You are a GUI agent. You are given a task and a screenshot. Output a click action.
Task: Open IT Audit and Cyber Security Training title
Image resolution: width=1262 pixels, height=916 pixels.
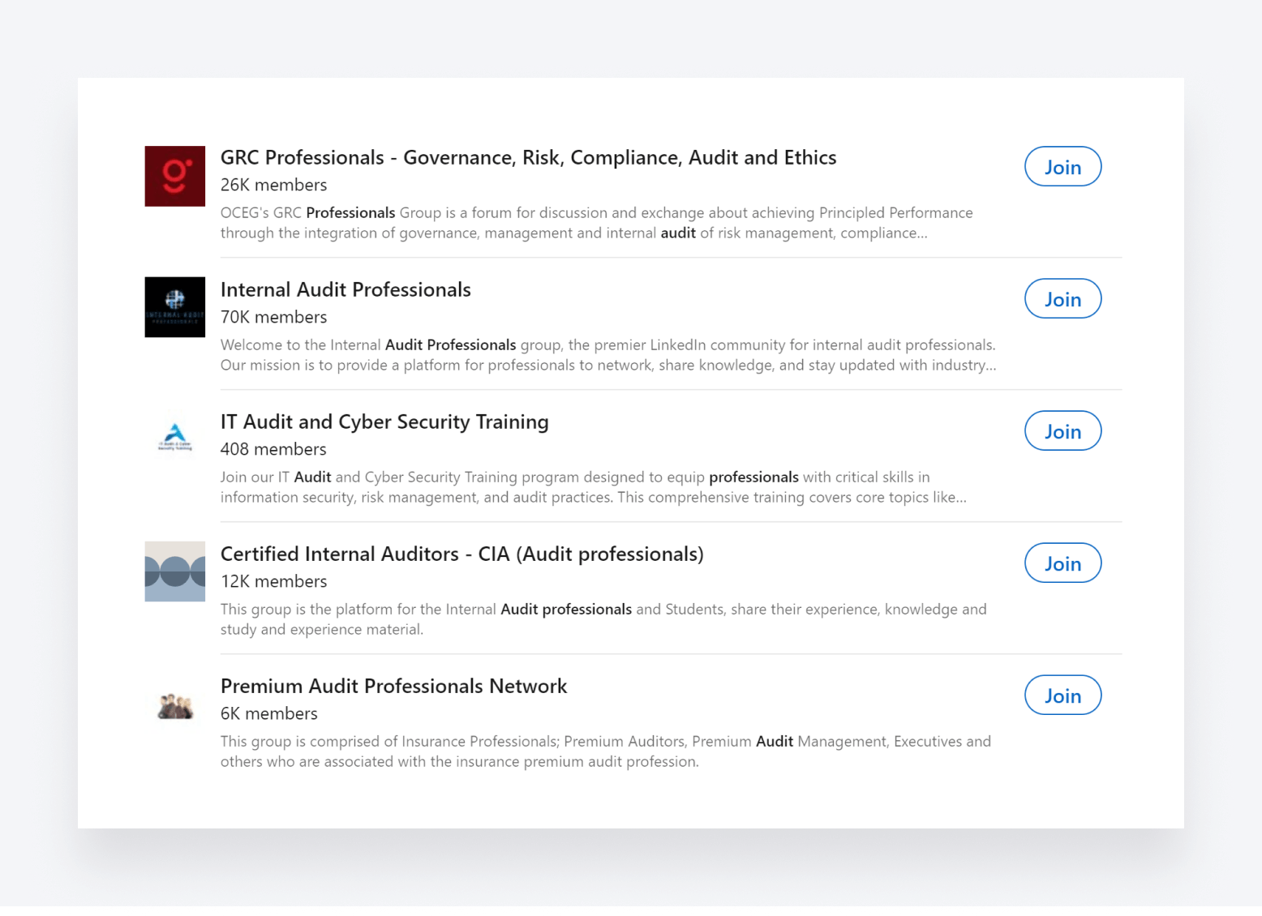384,422
